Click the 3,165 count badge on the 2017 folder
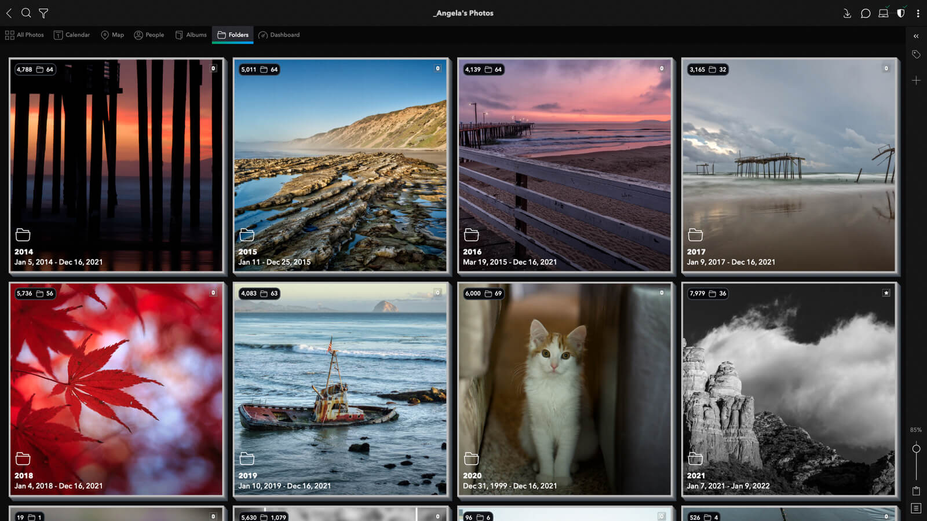 coord(707,69)
